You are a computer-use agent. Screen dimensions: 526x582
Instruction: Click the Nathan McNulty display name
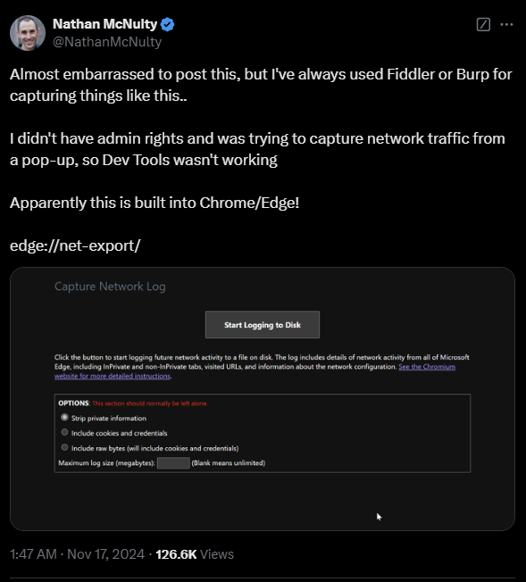(104, 24)
